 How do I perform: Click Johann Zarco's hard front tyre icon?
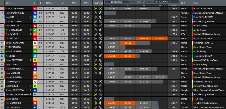click(x=95, y=64)
